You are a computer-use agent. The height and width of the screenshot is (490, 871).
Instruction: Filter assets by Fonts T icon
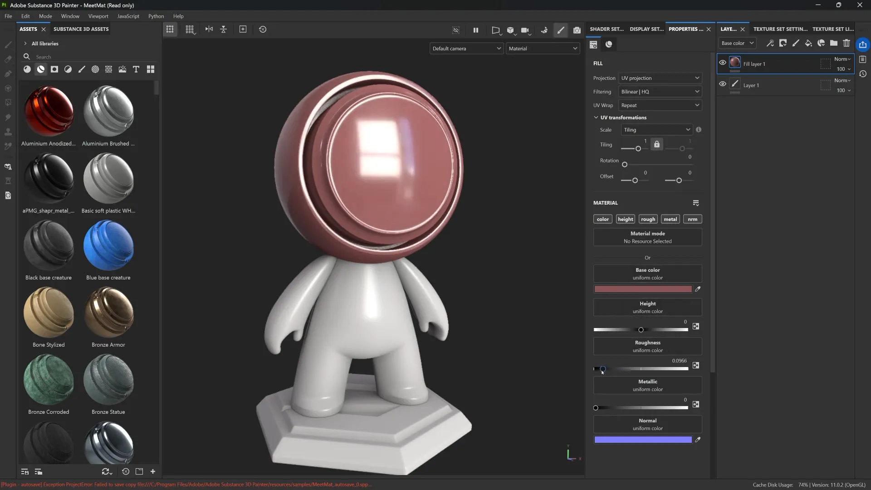(x=136, y=69)
